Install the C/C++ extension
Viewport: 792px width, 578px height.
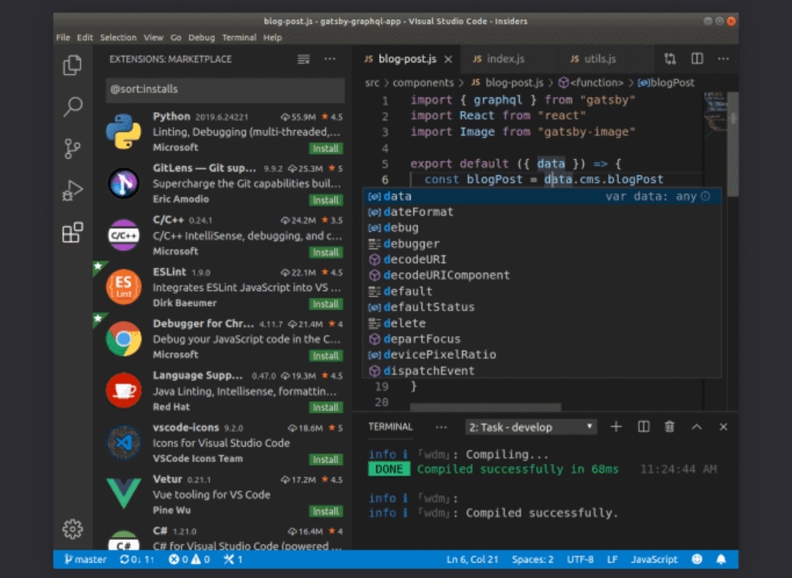click(326, 252)
